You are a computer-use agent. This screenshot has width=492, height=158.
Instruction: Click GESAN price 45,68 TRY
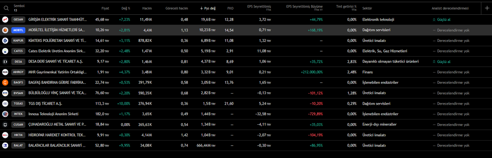click(x=102, y=20)
